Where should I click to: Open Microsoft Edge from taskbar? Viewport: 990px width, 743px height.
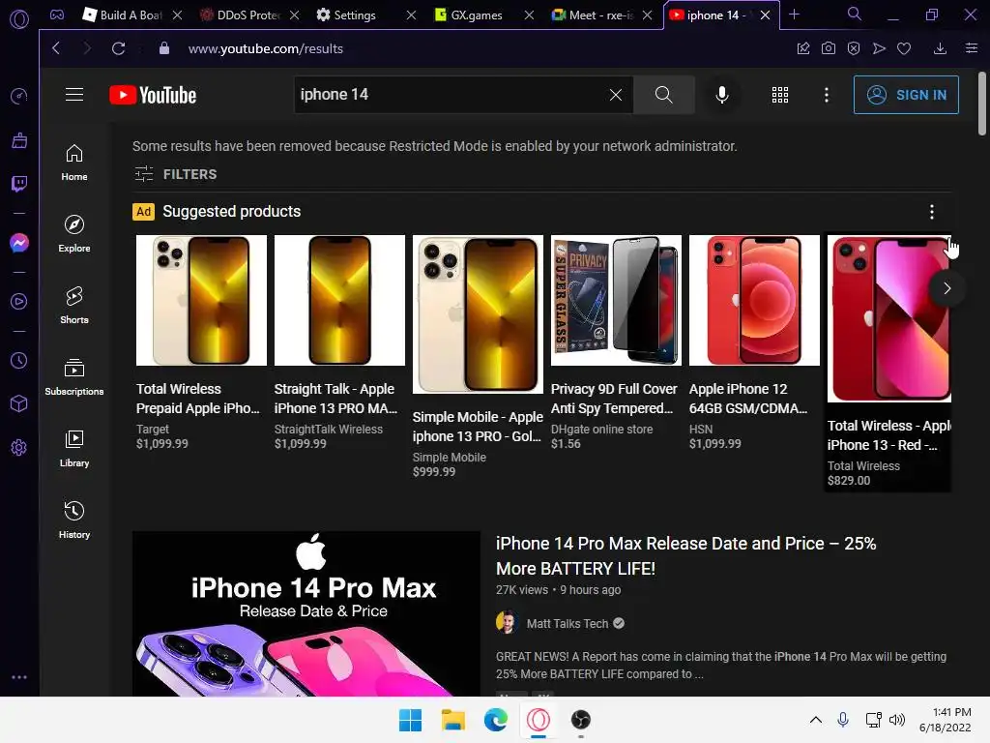pos(496,720)
